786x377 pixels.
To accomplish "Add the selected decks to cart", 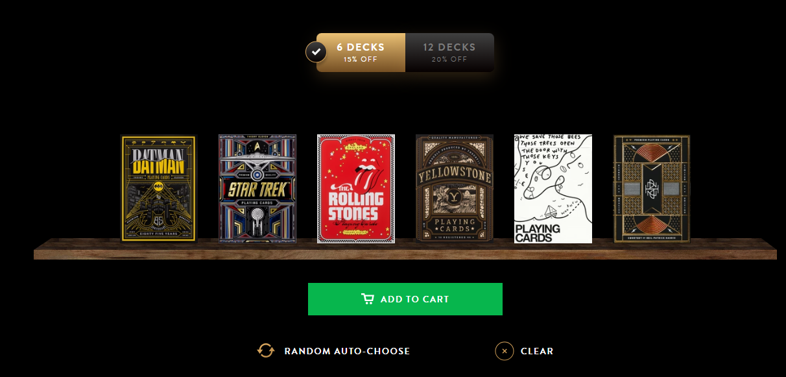I will pyautogui.click(x=405, y=299).
